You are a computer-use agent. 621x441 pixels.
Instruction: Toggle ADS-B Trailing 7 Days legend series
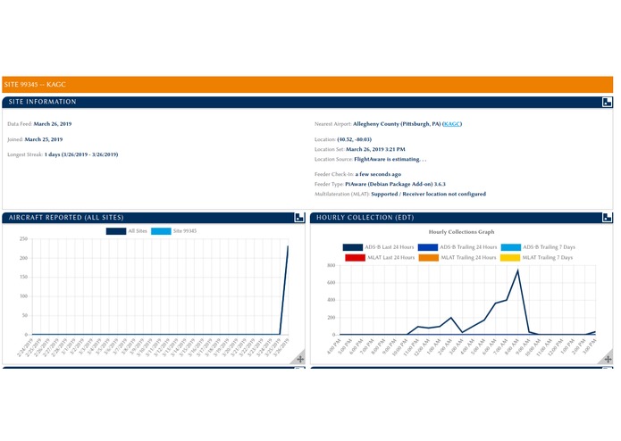[x=538, y=247]
